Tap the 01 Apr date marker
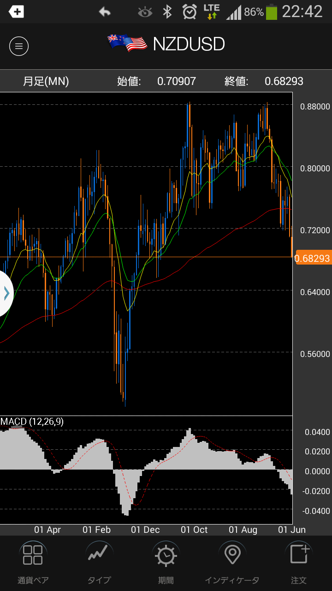Screen dimensions: 332x591 47,530
